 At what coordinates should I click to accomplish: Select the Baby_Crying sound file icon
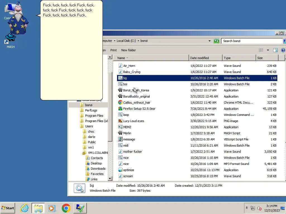120,72
